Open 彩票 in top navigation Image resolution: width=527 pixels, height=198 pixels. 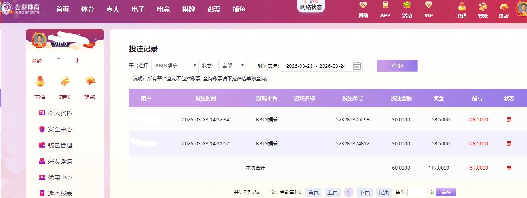214,9
